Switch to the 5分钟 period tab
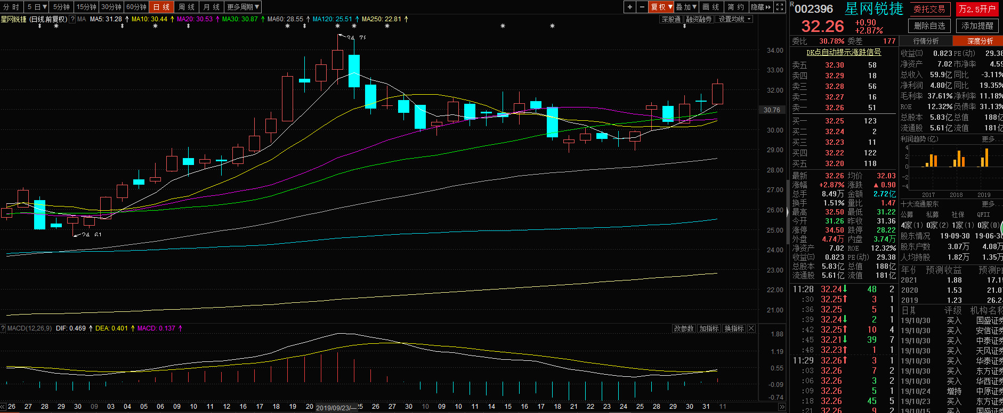1003x413 pixels. coord(62,7)
